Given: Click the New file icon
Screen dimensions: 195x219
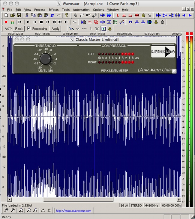Looking at the screenshot, I should [x=6, y=15].
